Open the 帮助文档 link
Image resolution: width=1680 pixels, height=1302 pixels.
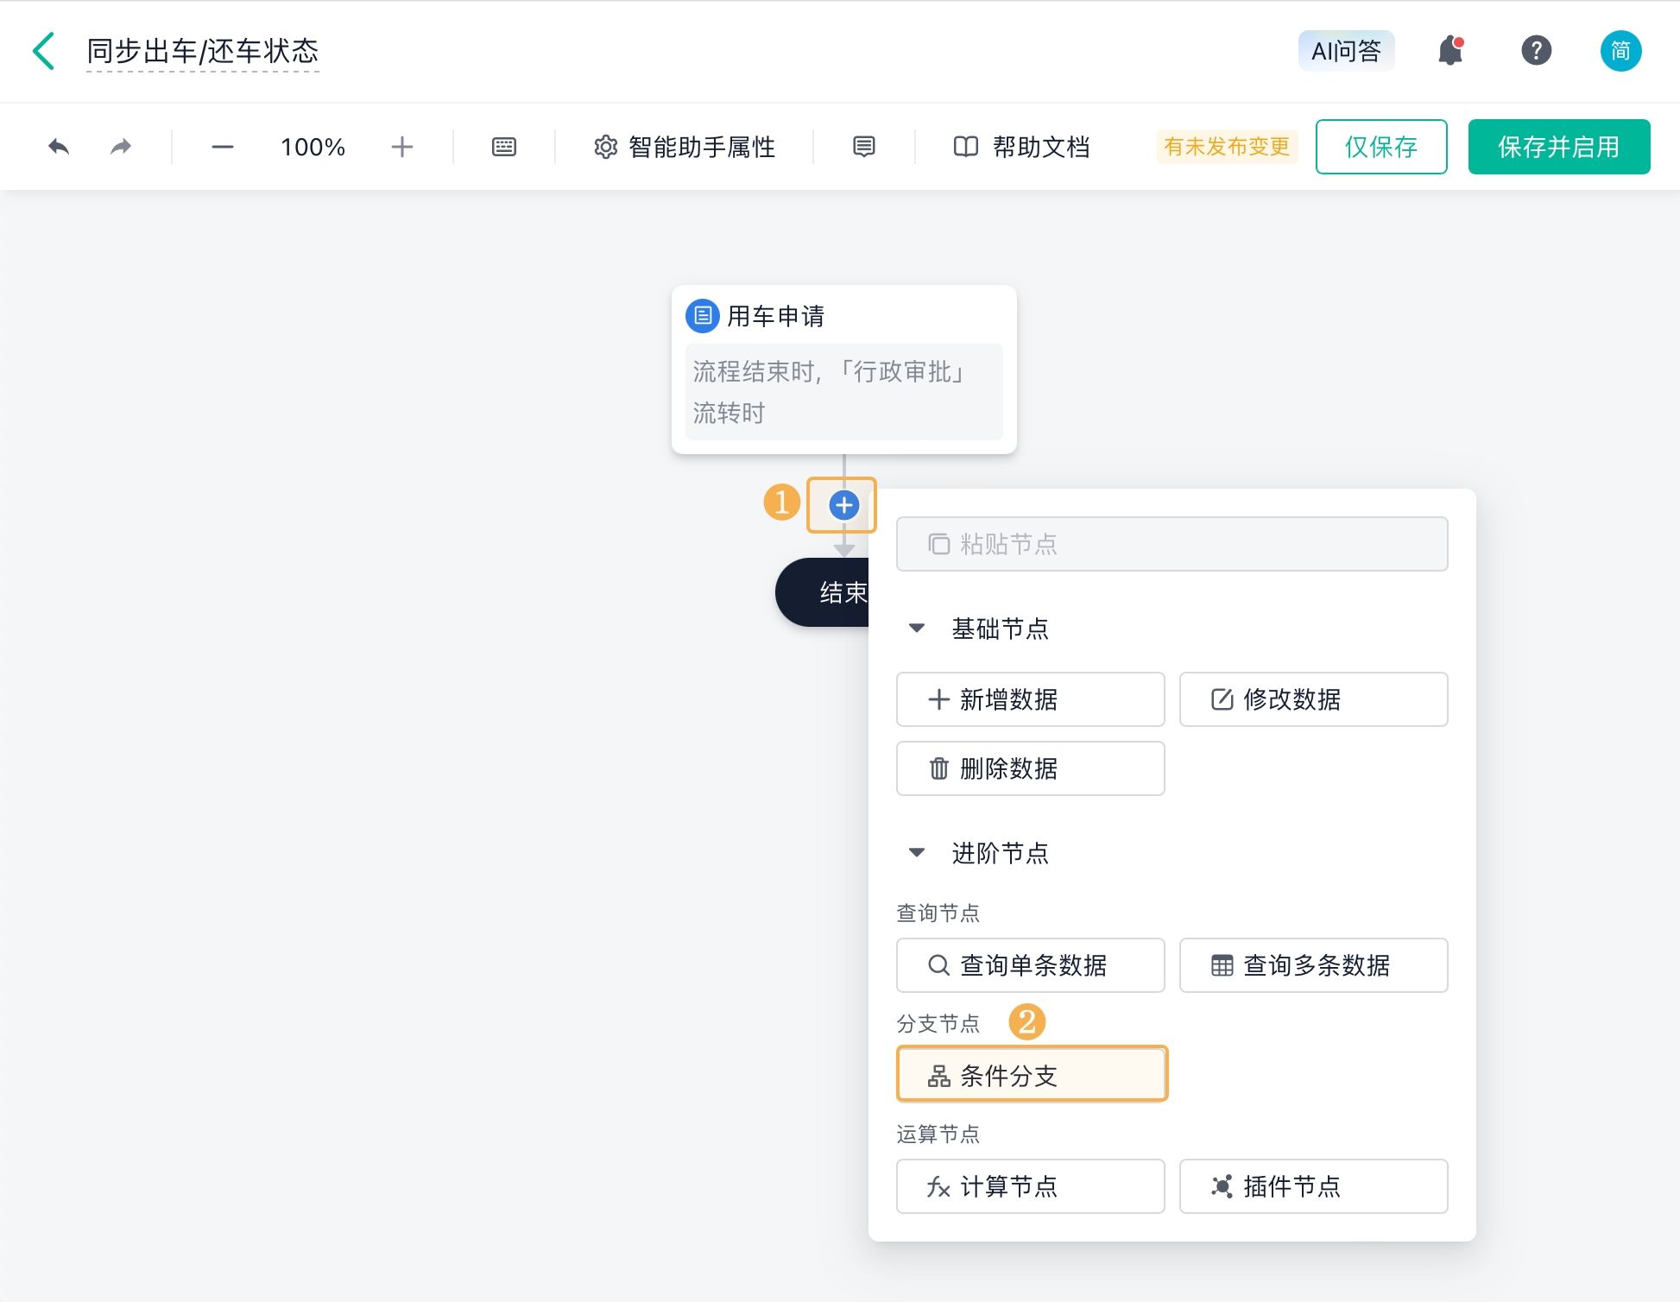pos(1022,147)
